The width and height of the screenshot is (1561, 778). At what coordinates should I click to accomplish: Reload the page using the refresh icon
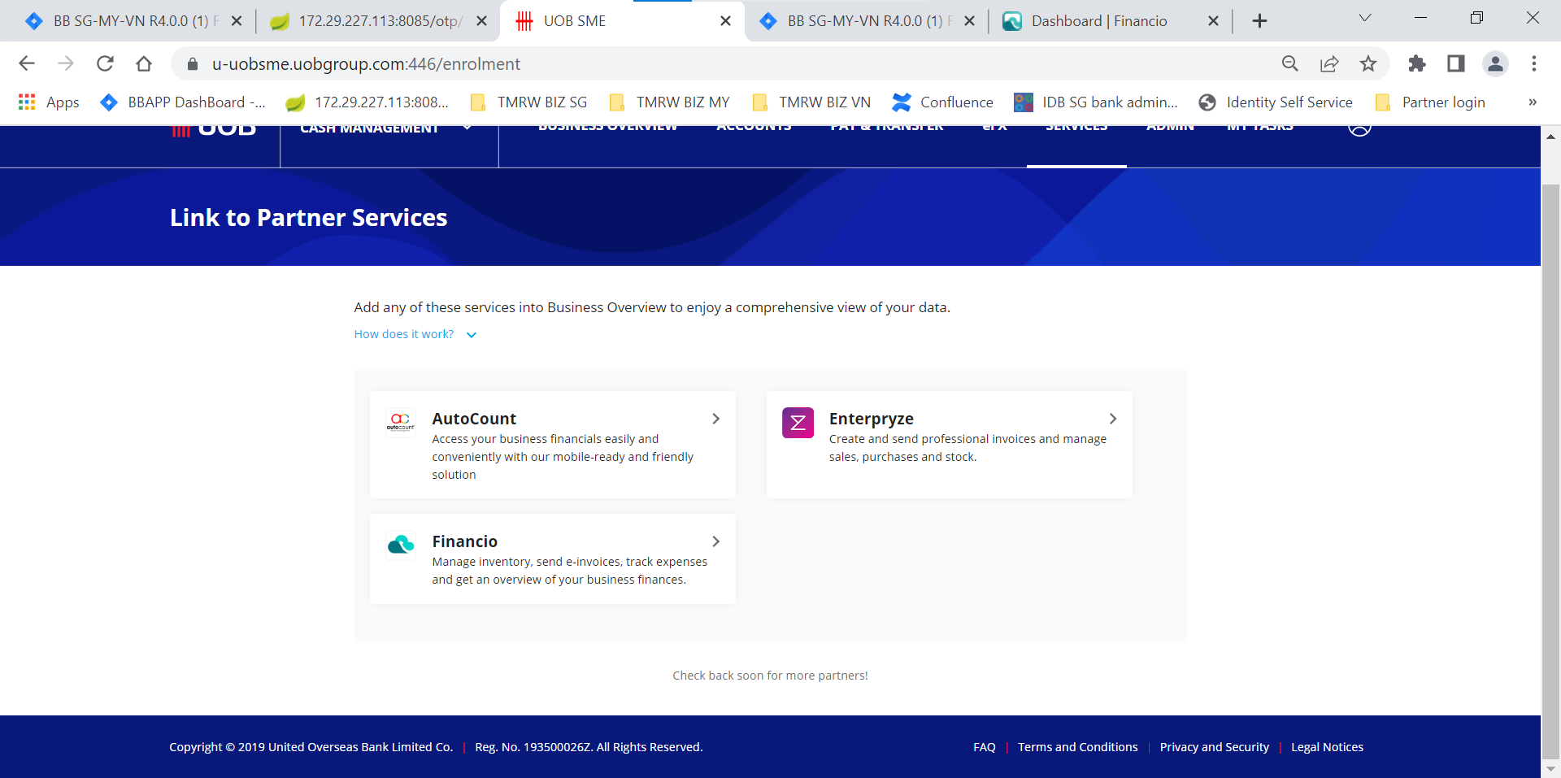click(x=105, y=63)
